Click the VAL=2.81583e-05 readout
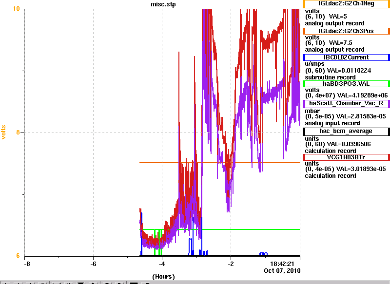 coord(361,116)
